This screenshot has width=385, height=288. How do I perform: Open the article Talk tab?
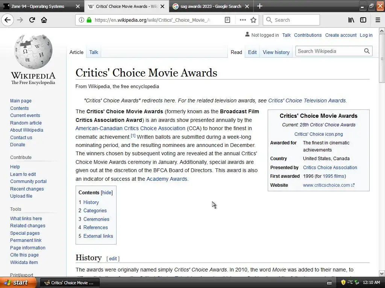pos(94,52)
